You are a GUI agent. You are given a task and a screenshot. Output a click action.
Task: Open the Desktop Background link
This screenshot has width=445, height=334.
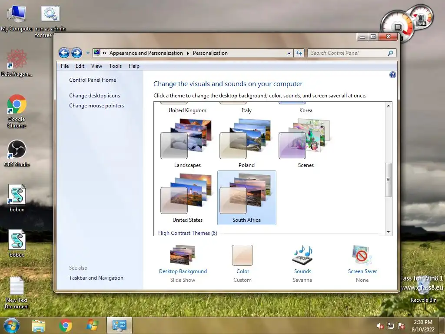tap(183, 271)
